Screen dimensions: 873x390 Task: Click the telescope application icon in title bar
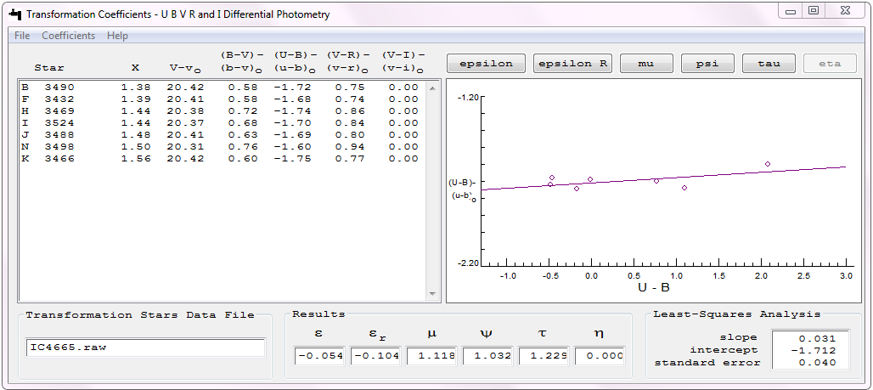pos(15,14)
